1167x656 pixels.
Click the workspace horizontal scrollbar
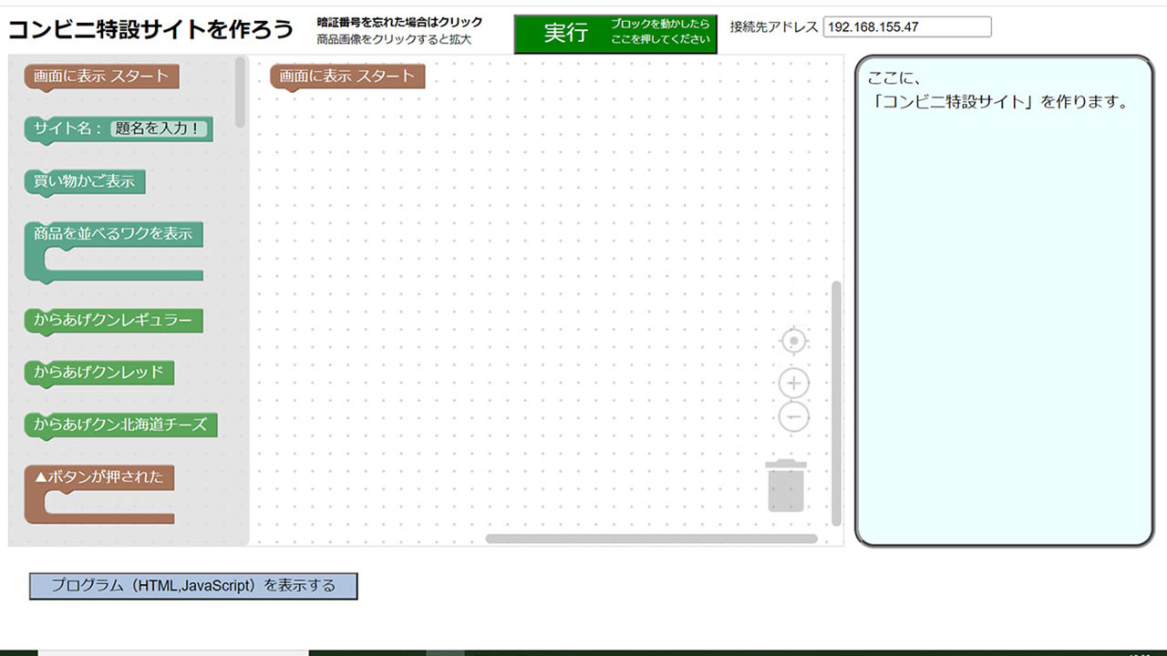coord(651,538)
